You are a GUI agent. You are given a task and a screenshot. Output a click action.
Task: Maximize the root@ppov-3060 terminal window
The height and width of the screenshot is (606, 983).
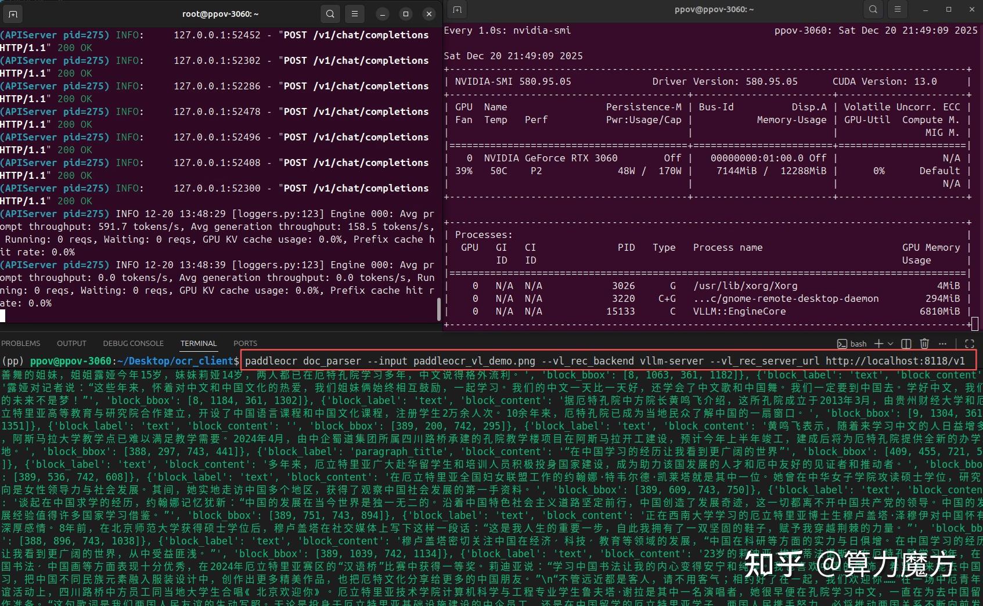406,14
